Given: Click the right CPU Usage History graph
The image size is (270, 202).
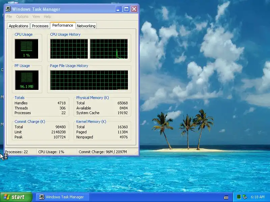Looking at the screenshot, I should [109, 49].
